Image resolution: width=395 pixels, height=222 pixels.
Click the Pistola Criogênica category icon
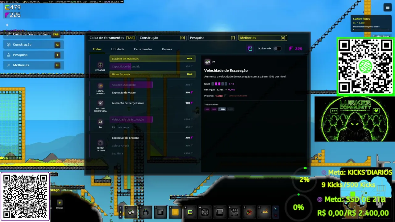100,103
